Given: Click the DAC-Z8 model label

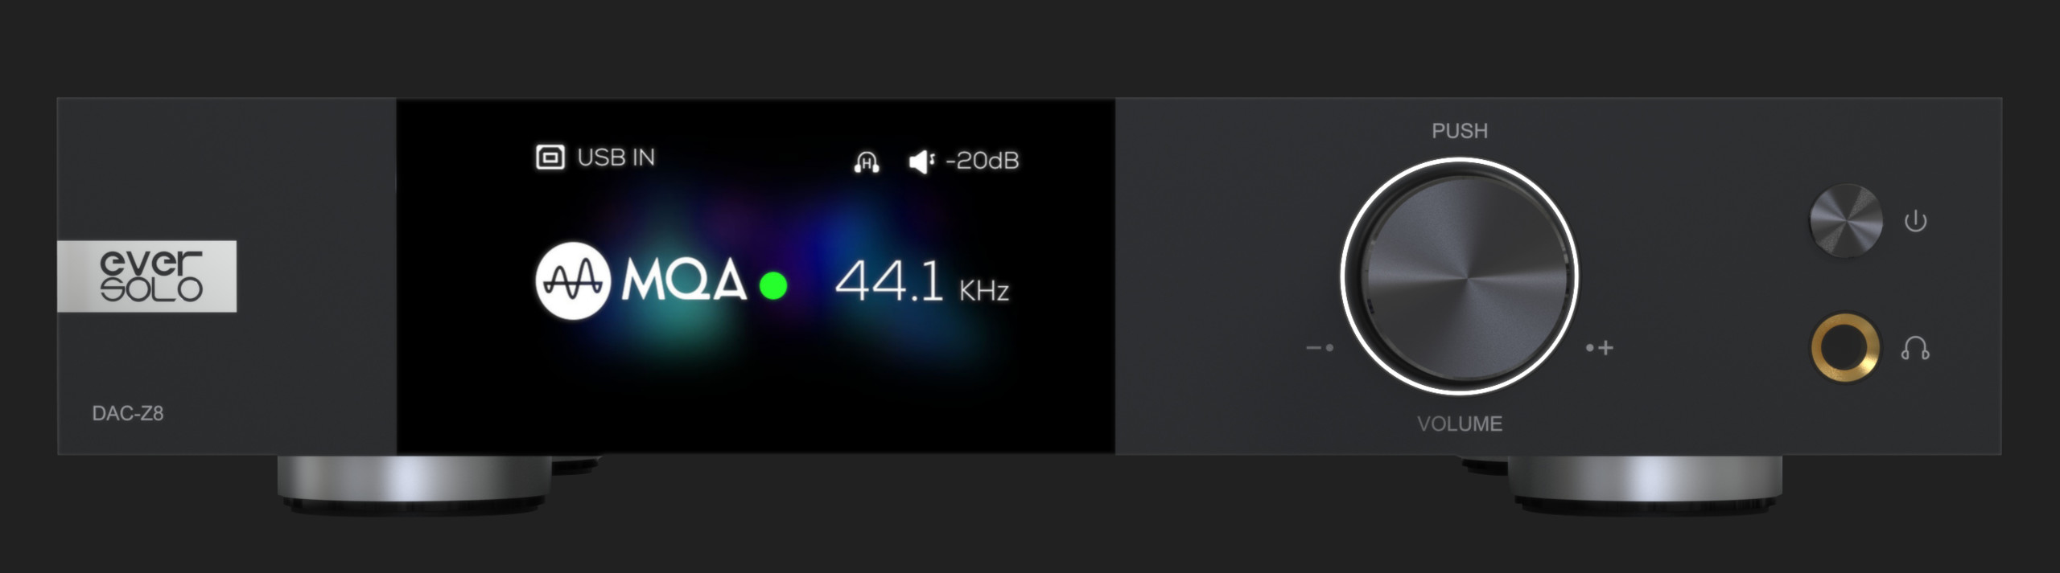Looking at the screenshot, I should (128, 413).
